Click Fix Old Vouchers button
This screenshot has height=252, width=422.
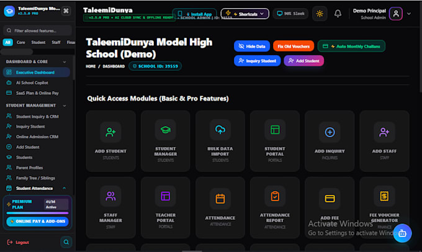pos(294,47)
